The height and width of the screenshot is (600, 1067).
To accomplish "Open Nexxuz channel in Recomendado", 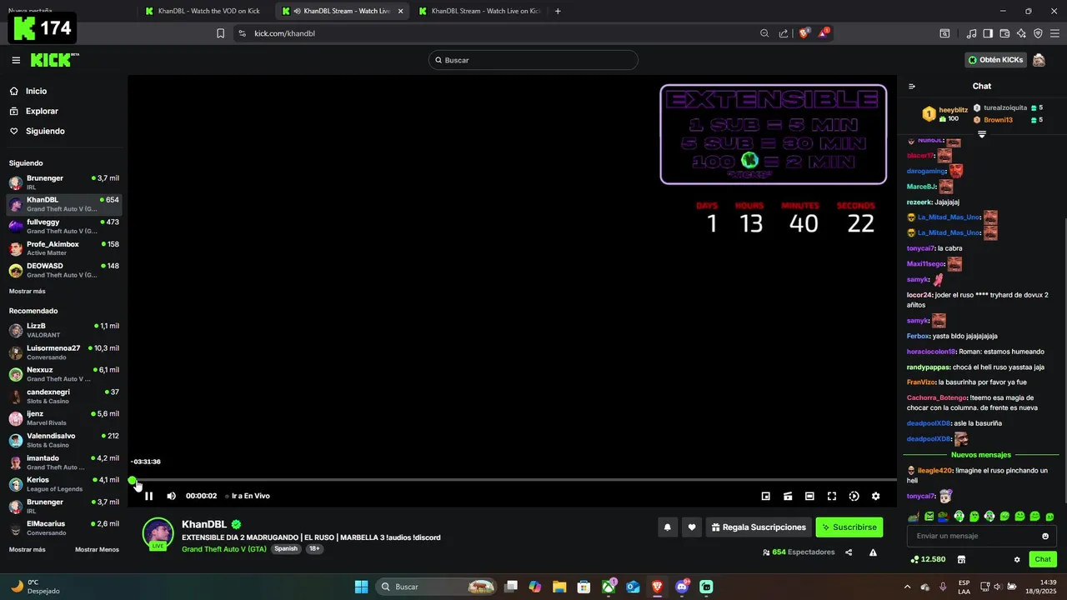I will 64,374.
